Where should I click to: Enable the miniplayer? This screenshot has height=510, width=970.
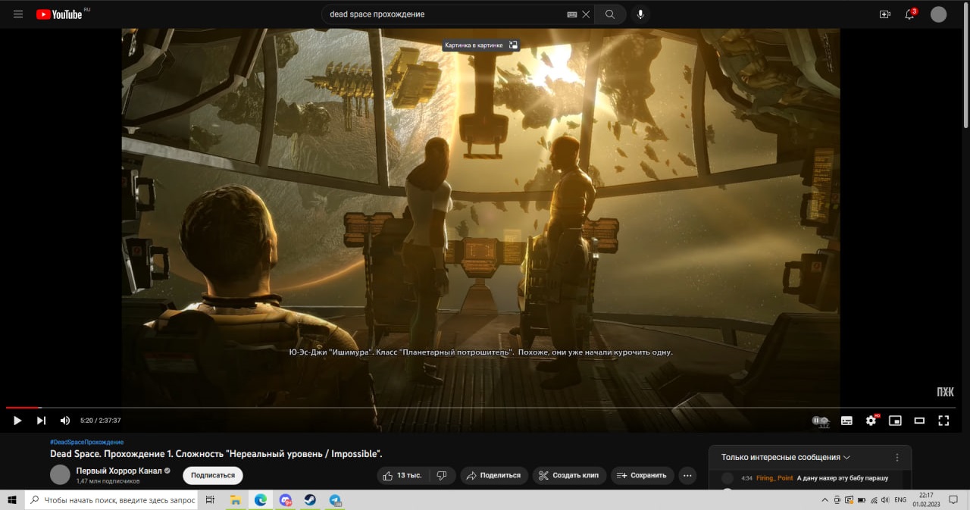895,421
